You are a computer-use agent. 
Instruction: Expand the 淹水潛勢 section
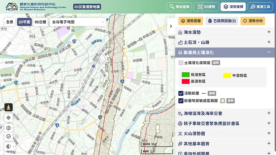[225, 32]
